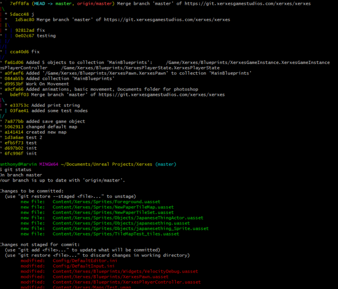This screenshot has width=338, height=289.
Task: Click new file TileMapTest_tiles.uasset
Action: (100, 234)
